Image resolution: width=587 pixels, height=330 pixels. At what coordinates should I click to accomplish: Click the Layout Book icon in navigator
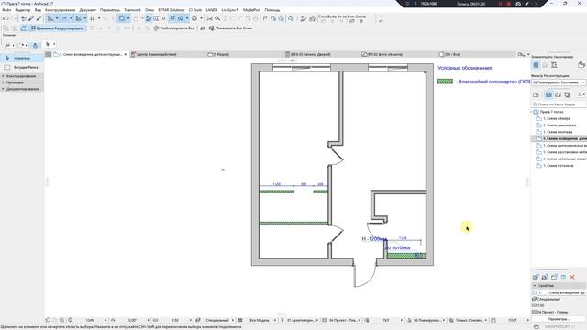pos(559,95)
